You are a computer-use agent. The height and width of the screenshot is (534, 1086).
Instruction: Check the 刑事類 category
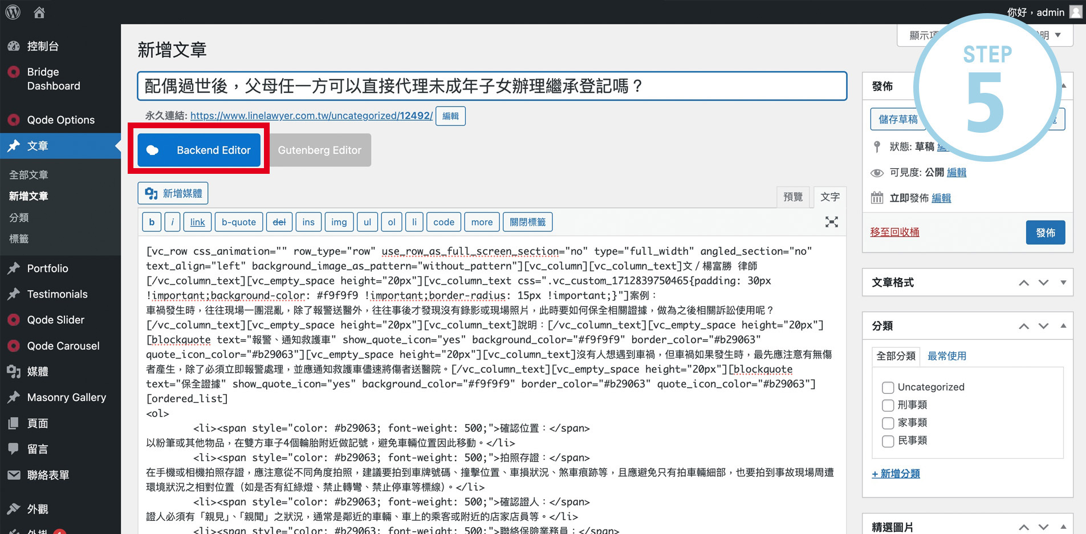point(888,405)
